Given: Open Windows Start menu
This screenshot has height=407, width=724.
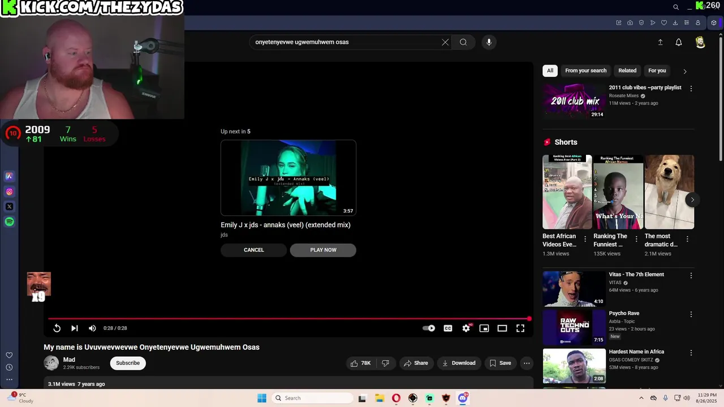Looking at the screenshot, I should (262, 399).
